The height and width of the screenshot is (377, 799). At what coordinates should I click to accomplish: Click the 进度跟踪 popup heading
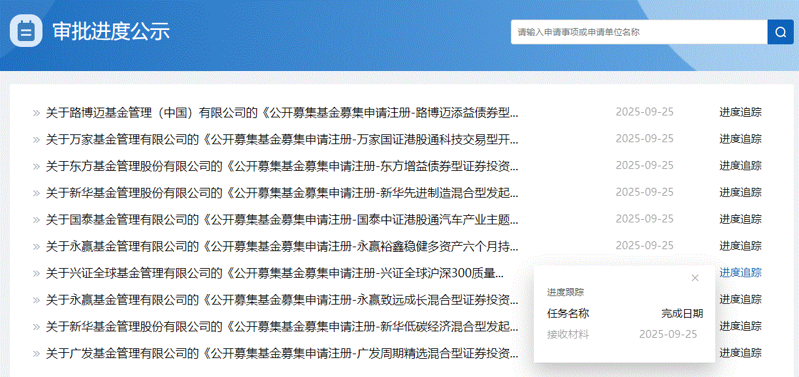tap(565, 292)
